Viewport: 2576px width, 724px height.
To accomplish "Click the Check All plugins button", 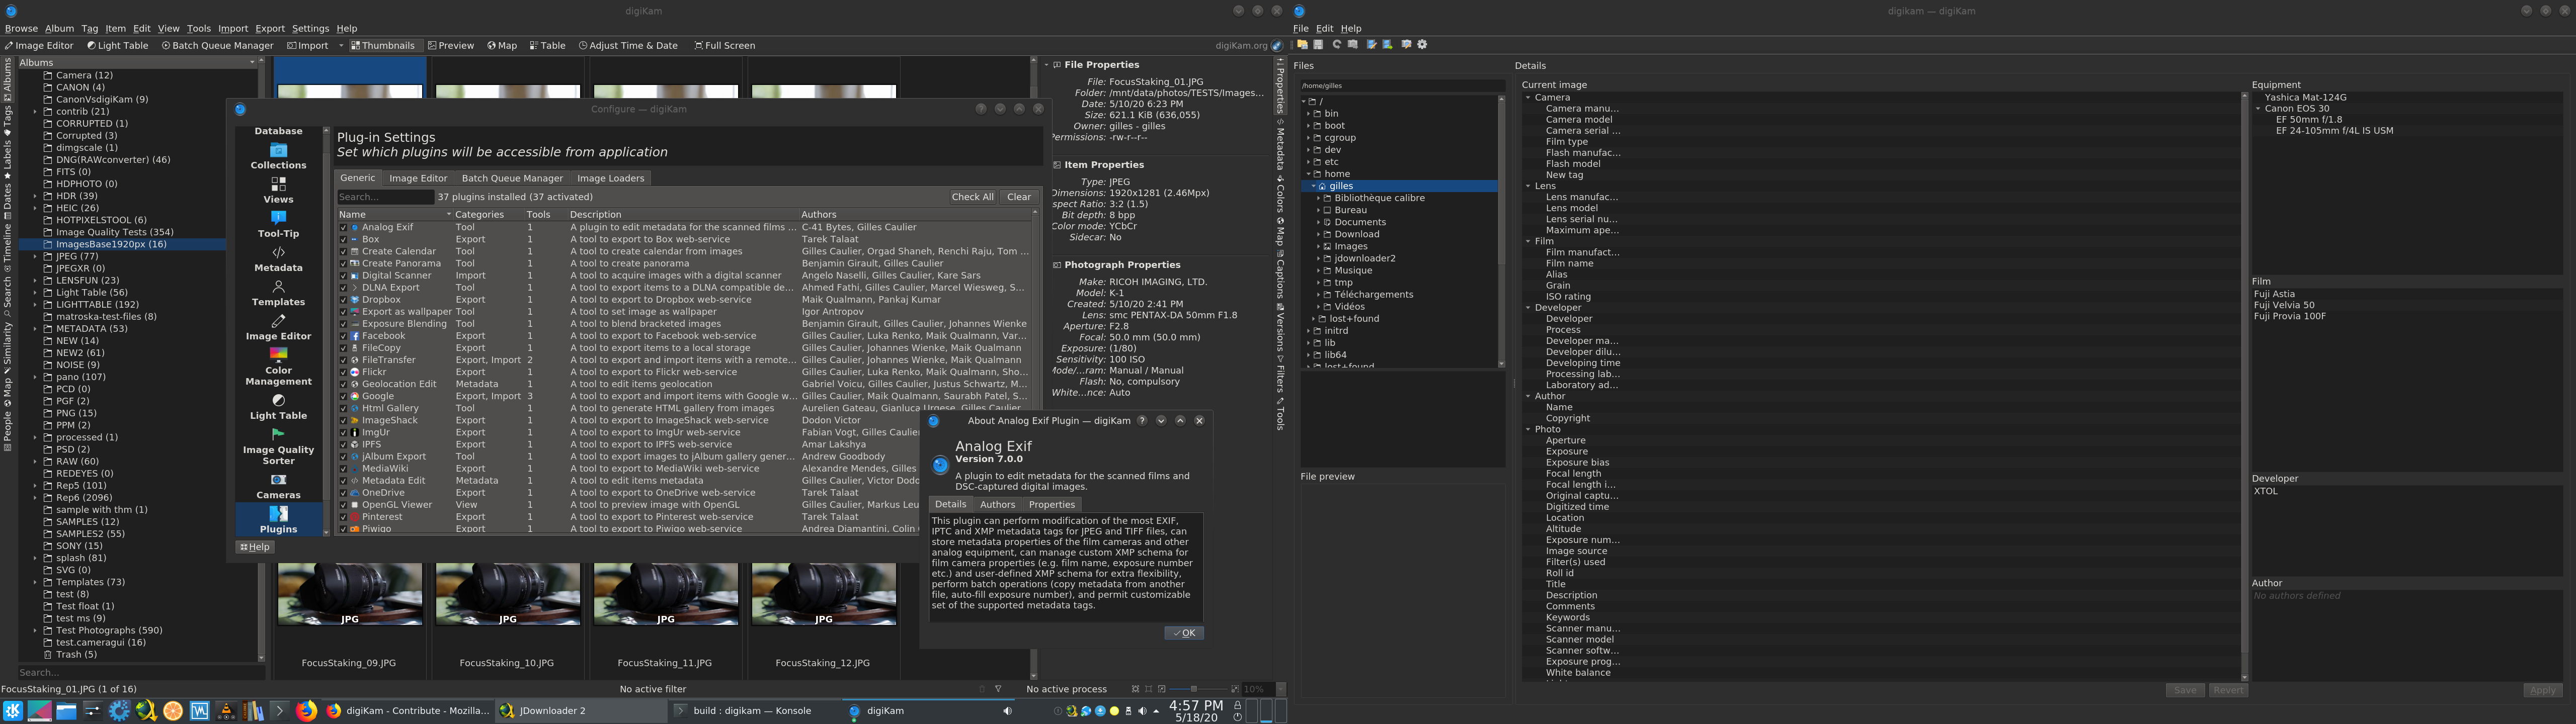I will pos(972,197).
